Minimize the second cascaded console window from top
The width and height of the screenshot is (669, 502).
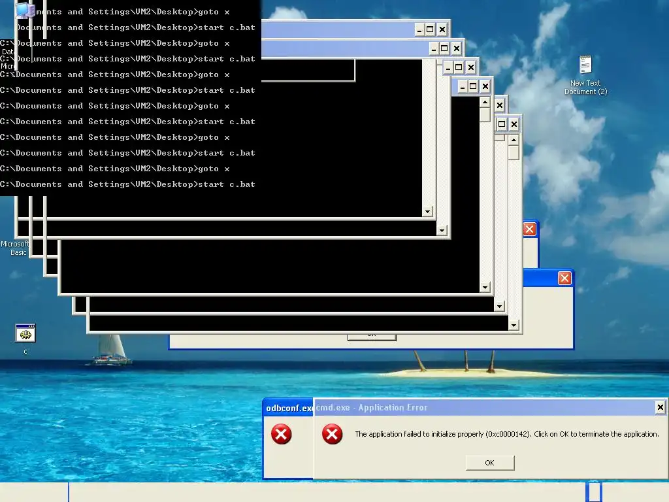(434, 48)
